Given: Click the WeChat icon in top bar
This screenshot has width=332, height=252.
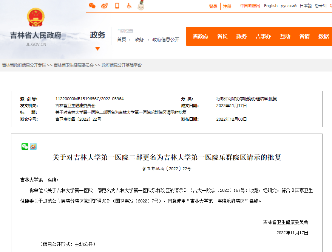Looking at the screenshot, I should click(92, 6).
